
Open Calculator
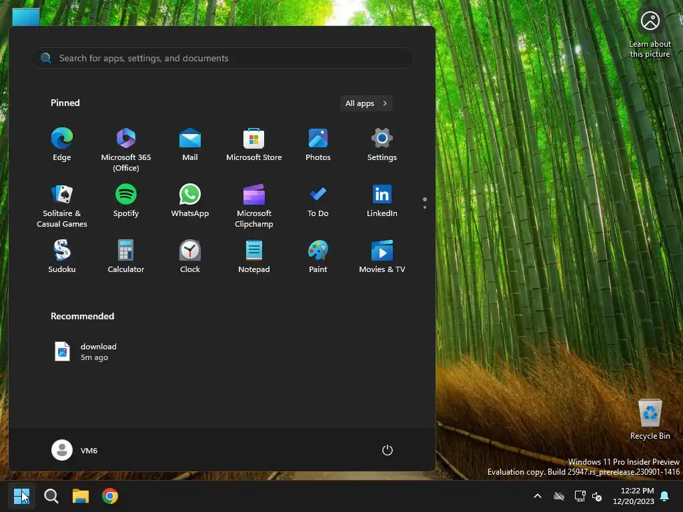[126, 257]
